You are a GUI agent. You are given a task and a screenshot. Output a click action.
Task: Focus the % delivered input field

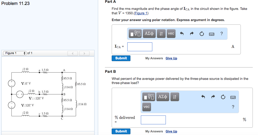click(153, 120)
